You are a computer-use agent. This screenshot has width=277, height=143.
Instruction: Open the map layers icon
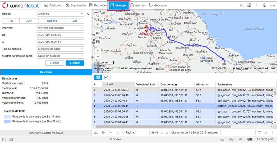[98, 33]
